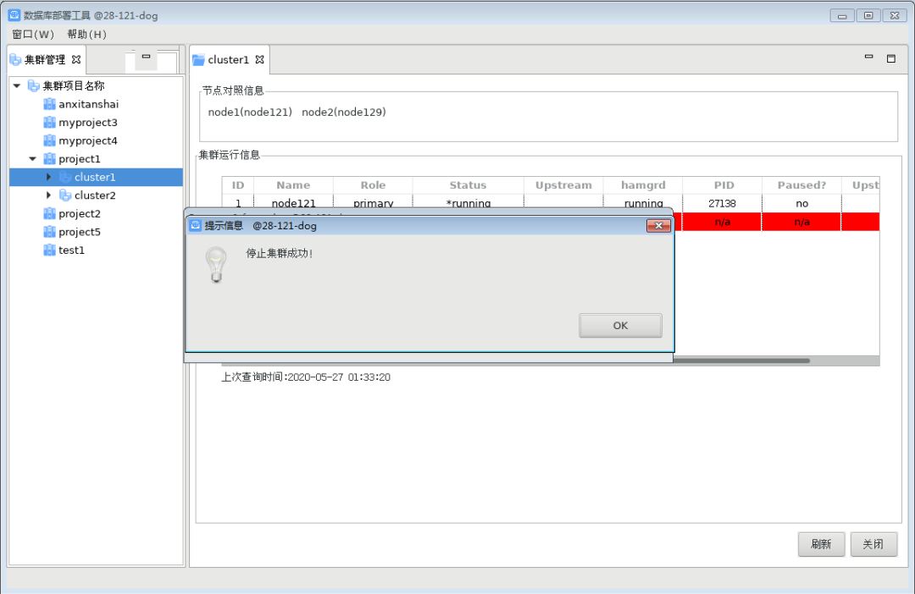Collapse the 集群项目名称 root node

point(17,85)
